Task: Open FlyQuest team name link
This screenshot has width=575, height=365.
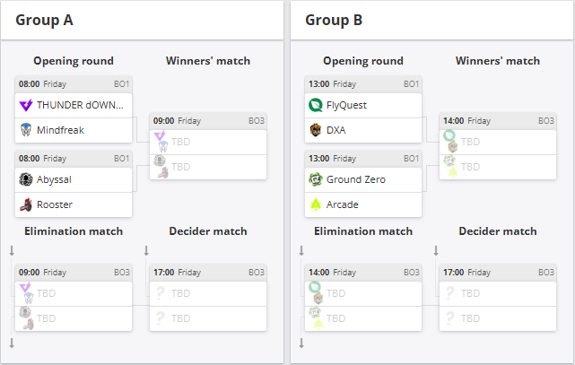Action: click(x=346, y=105)
